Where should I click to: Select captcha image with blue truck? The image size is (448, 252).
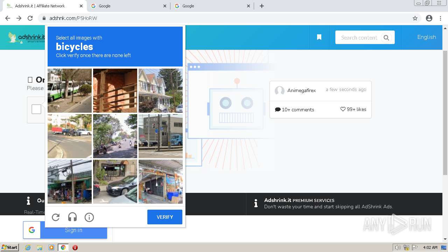pyautogui.click(x=161, y=136)
